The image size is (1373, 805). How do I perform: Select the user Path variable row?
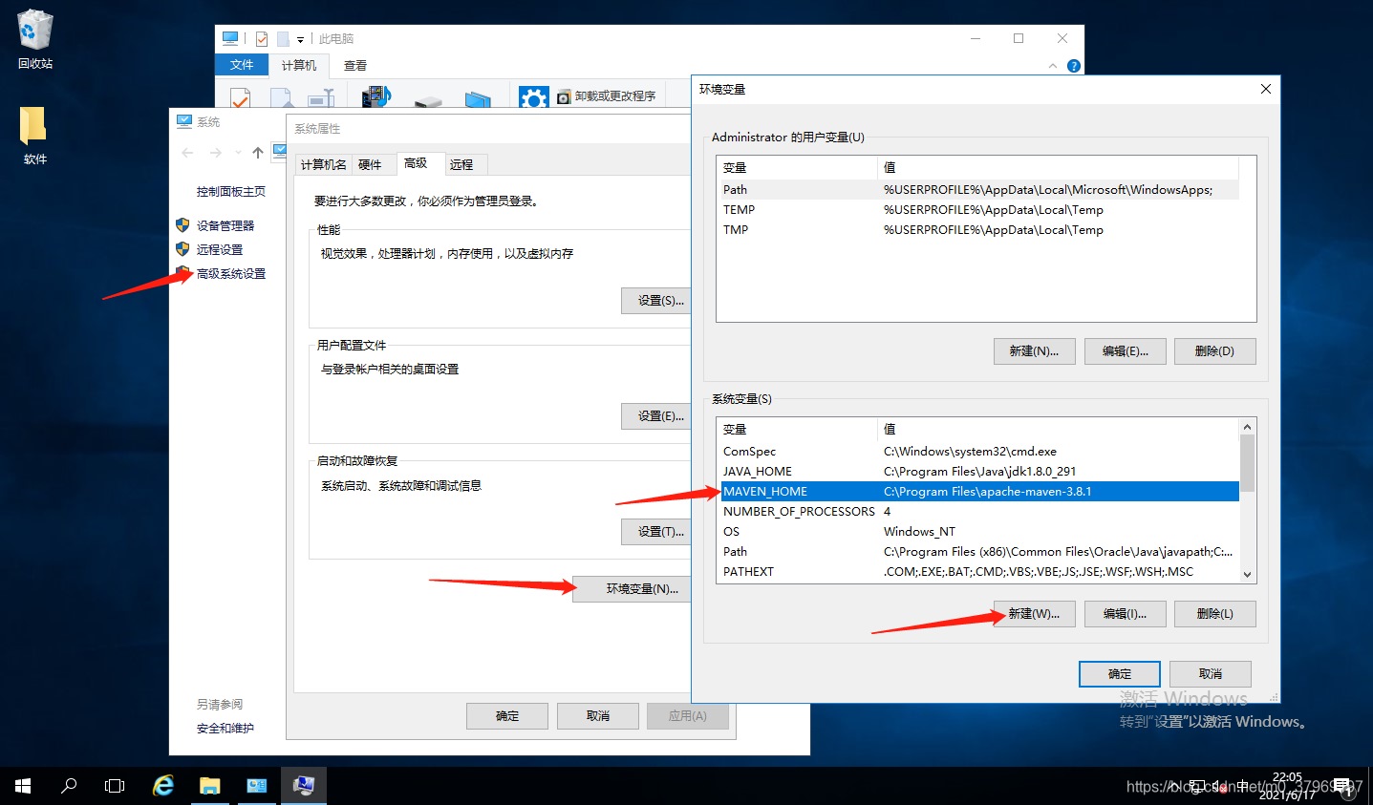tap(978, 190)
